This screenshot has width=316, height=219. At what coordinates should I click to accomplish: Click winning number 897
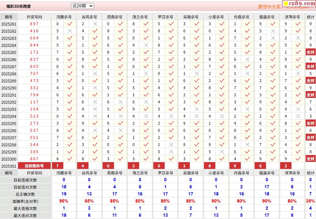(34, 24)
